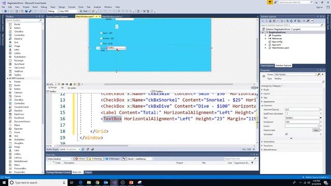Click the event handlers lightning icon
This screenshot has height=186, width=331.
(x=323, y=74)
